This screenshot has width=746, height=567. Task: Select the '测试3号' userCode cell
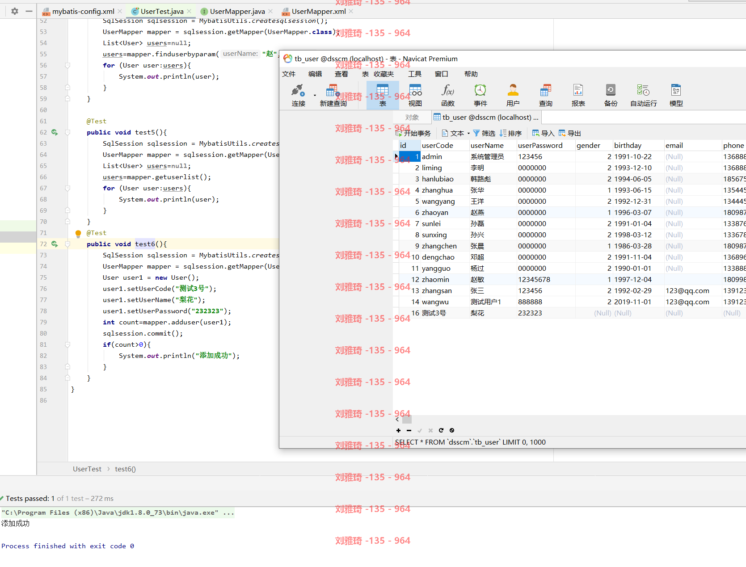[445, 313]
